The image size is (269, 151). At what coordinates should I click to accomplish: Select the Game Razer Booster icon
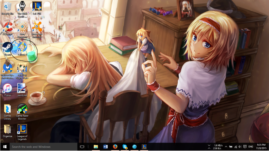pos(22,112)
